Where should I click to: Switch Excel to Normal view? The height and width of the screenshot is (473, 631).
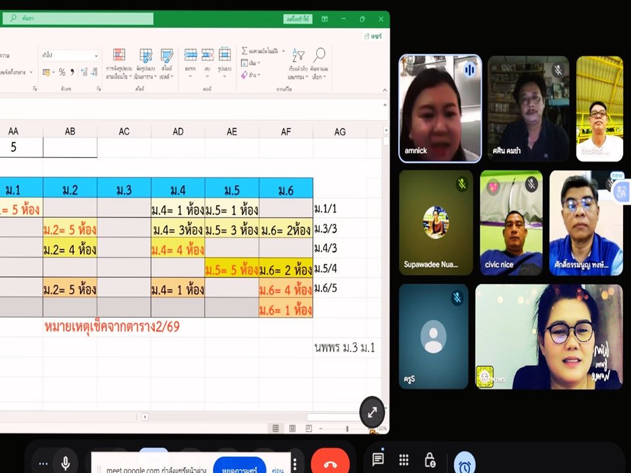tap(275, 428)
